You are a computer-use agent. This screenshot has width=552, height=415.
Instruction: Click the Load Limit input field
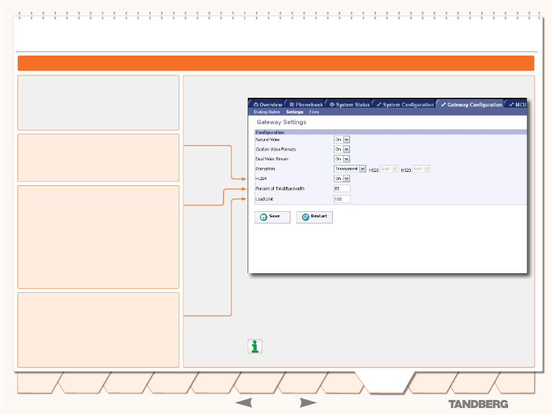pyautogui.click(x=342, y=199)
